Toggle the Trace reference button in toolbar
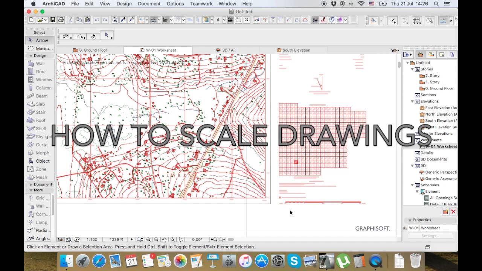Screen dimensions: 482x271 coord(206,20)
